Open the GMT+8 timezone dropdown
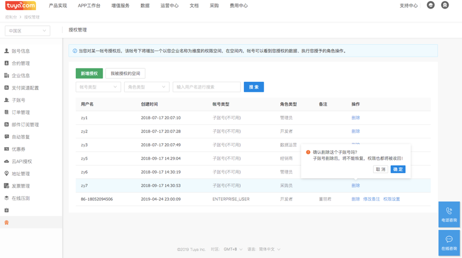The height and width of the screenshot is (258, 462). [233, 249]
